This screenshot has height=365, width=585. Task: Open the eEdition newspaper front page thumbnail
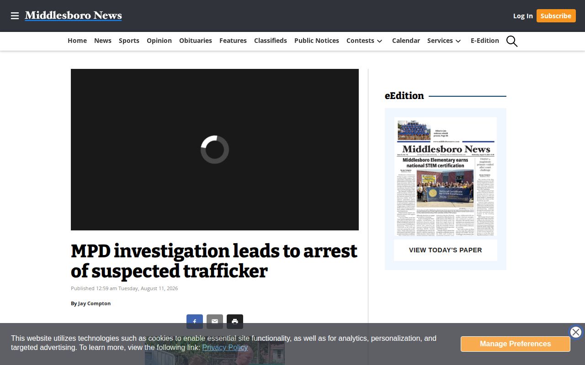[x=446, y=177]
